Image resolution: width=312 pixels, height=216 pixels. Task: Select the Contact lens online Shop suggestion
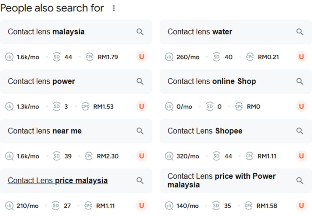(x=212, y=81)
